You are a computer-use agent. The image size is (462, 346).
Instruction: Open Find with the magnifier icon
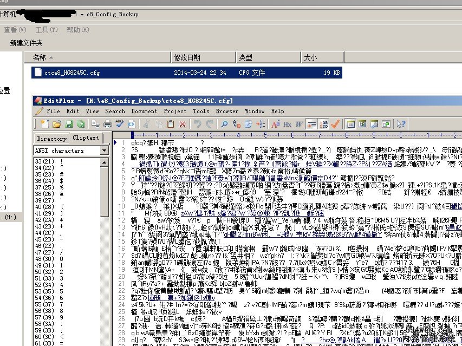coord(225,124)
